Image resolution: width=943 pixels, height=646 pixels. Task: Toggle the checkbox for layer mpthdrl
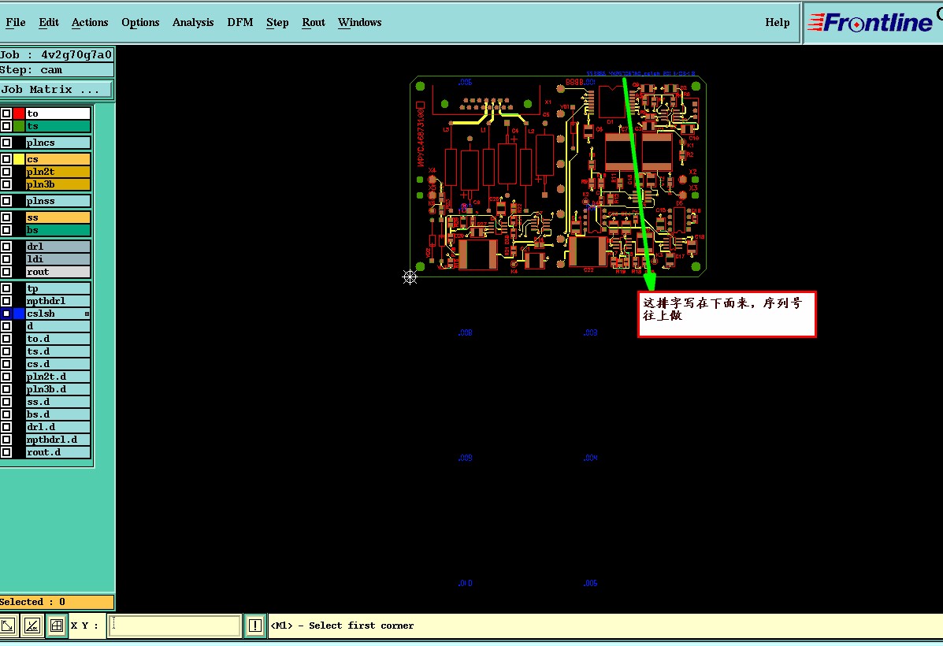coord(6,301)
